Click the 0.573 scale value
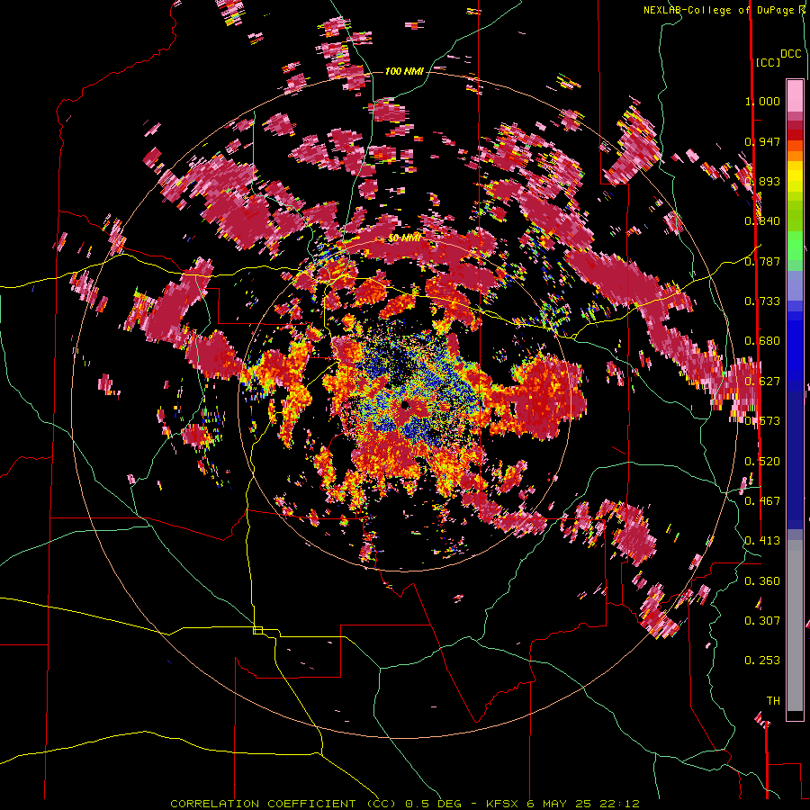 pyautogui.click(x=762, y=421)
